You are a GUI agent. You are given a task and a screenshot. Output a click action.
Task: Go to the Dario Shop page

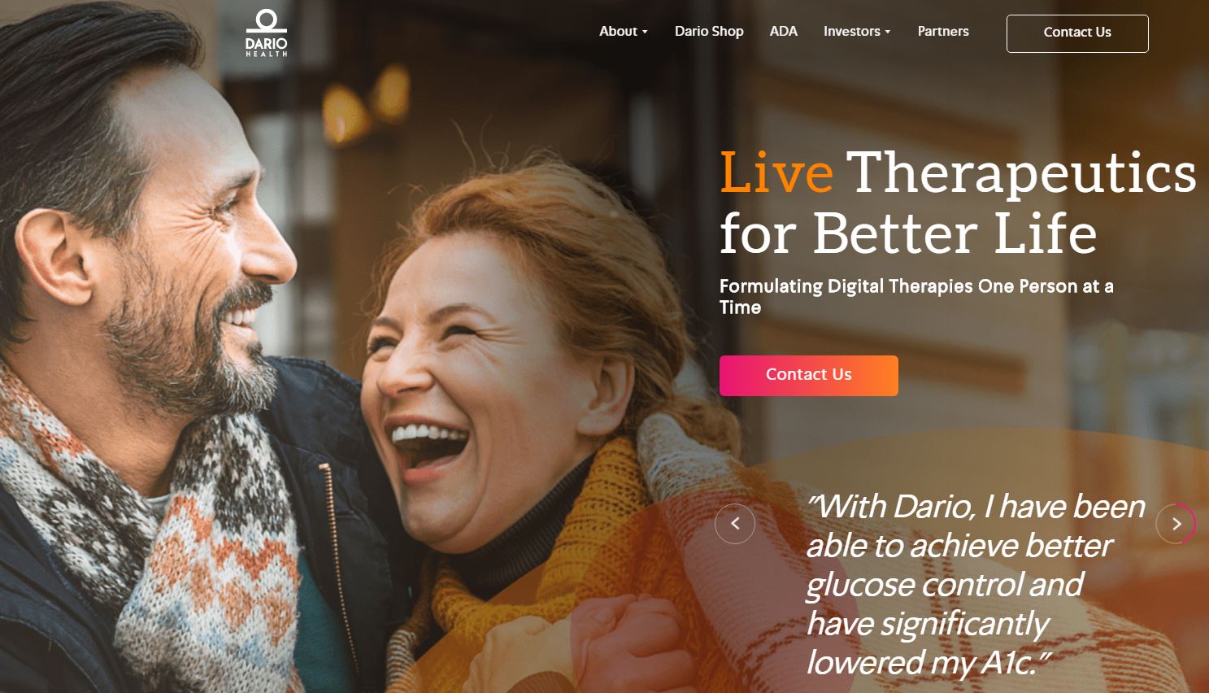click(709, 32)
